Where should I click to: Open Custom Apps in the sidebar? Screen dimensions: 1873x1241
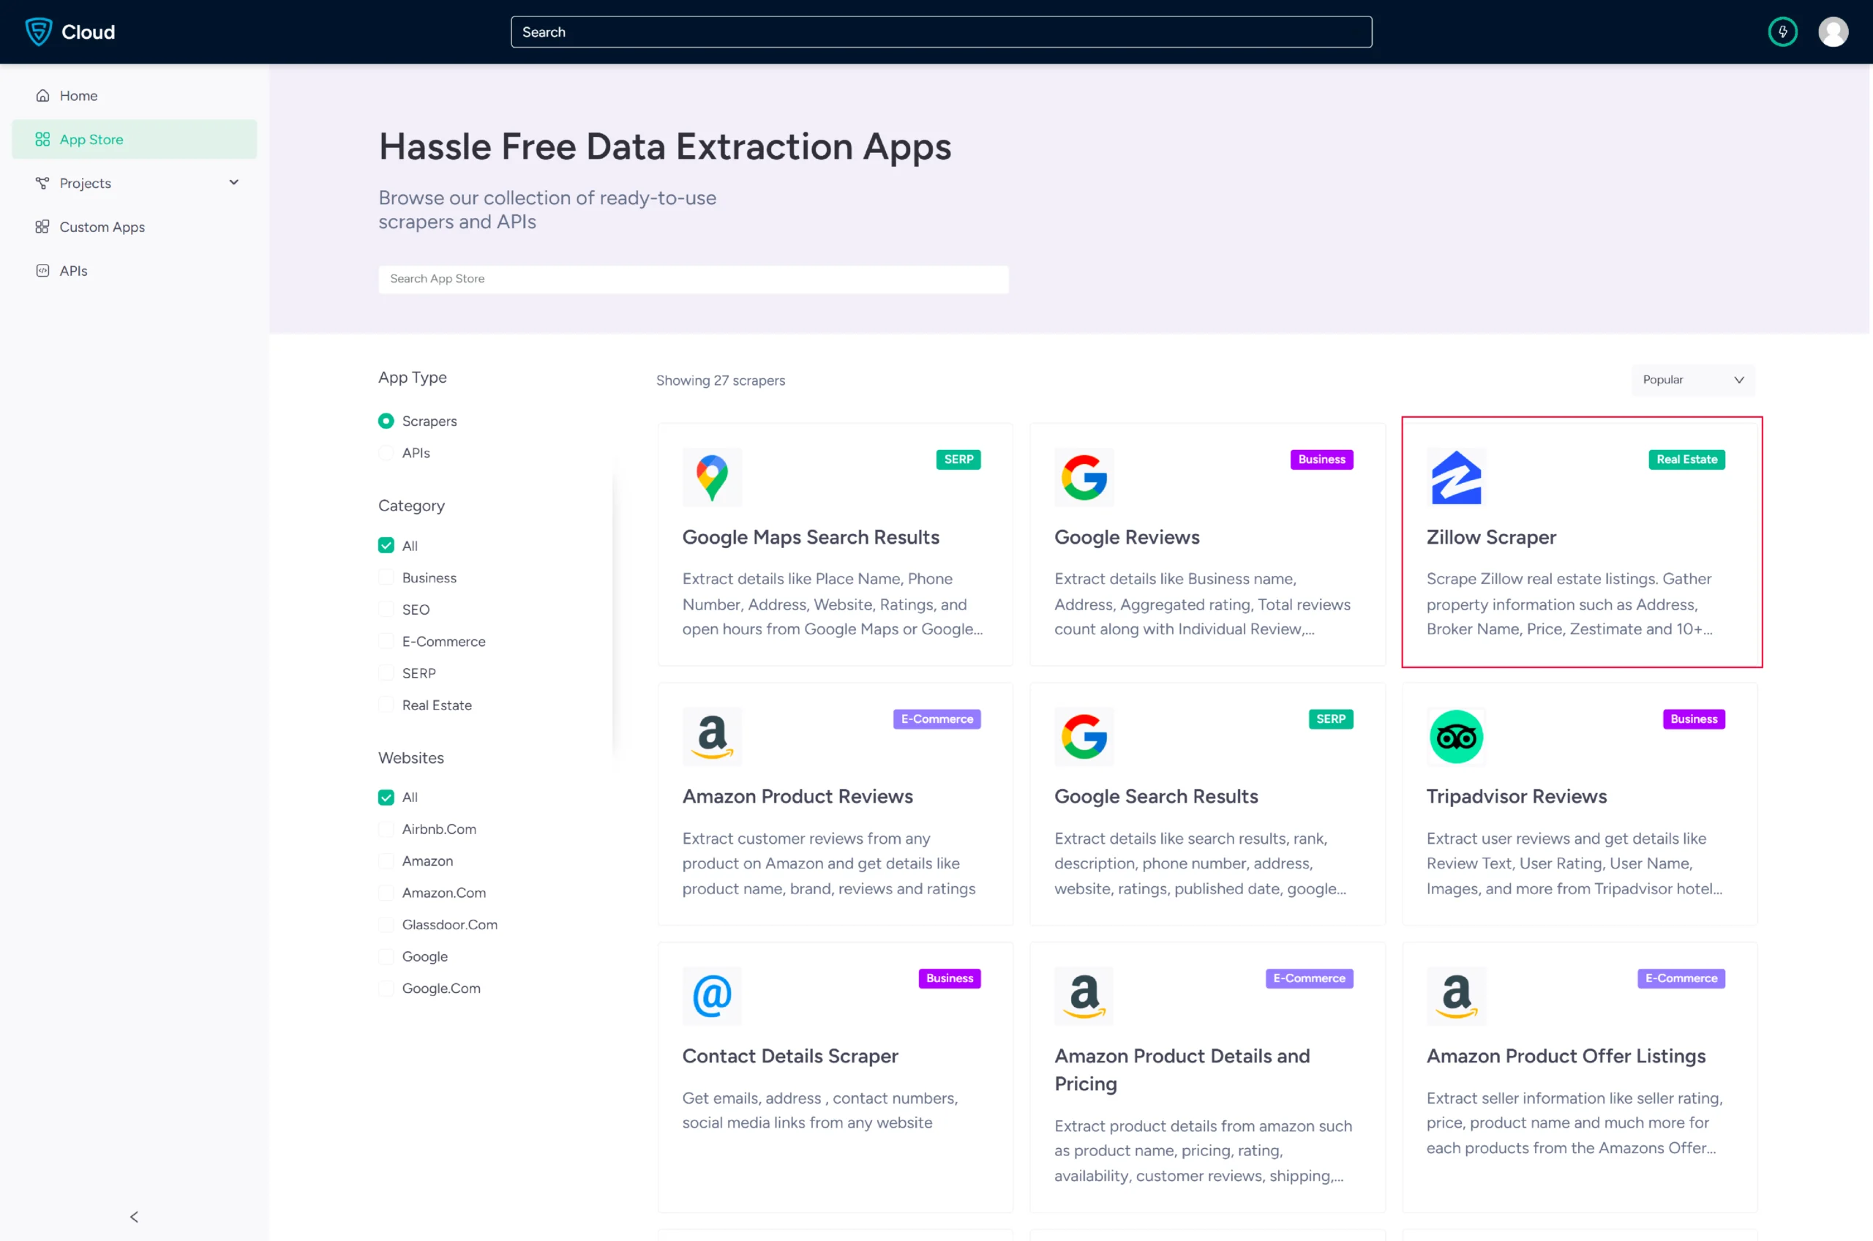click(135, 227)
